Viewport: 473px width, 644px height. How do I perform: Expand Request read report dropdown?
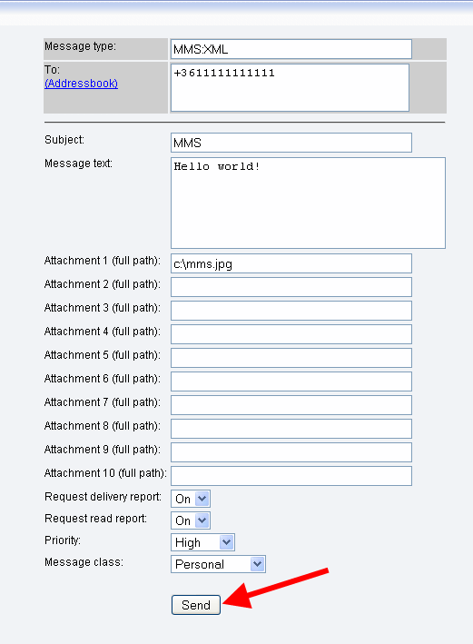pos(191,520)
